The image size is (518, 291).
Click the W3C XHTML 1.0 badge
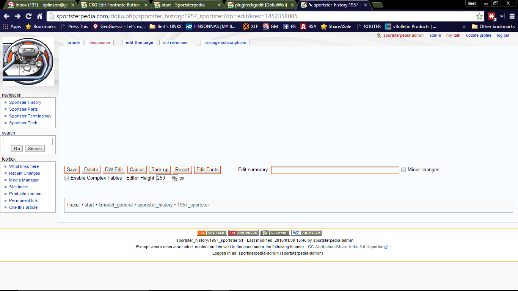pyautogui.click(x=306, y=233)
